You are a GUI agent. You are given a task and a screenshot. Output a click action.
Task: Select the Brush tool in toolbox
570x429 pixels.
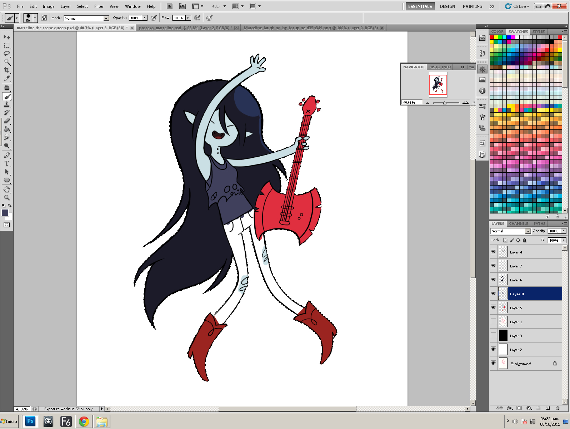pyautogui.click(x=7, y=97)
